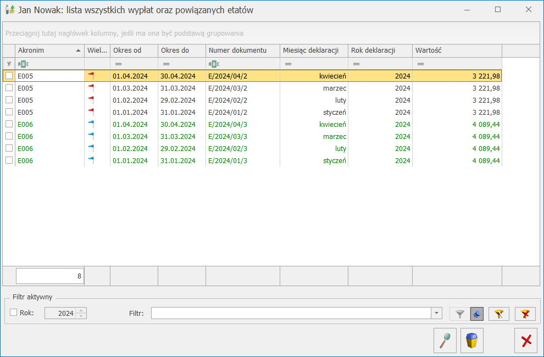Tick the checkbox for row E/2024/02/2
The width and height of the screenshot is (544, 357).
click(9, 100)
